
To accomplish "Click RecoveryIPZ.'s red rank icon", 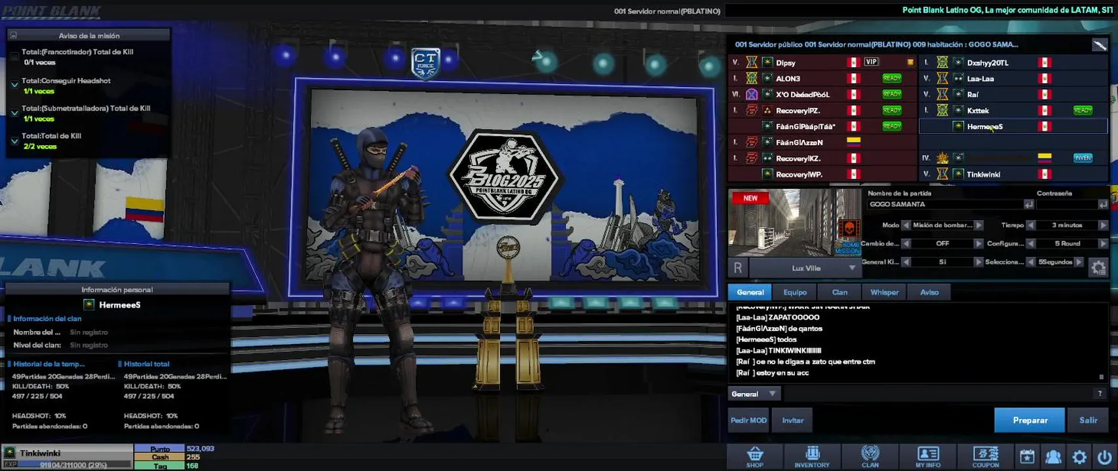I will tap(752, 110).
